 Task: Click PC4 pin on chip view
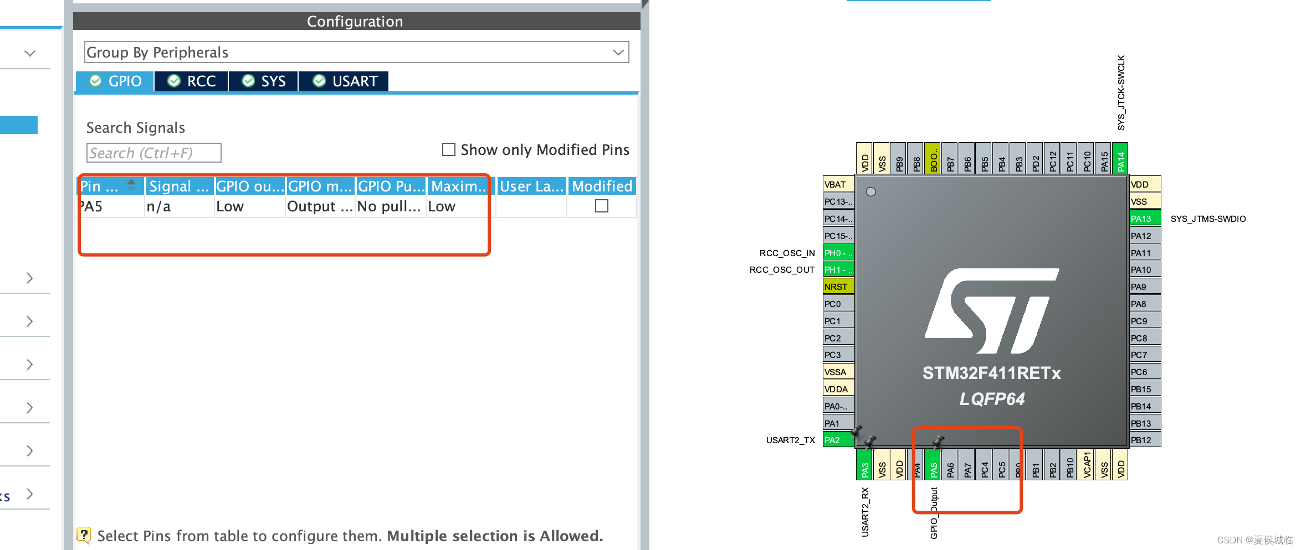click(985, 464)
